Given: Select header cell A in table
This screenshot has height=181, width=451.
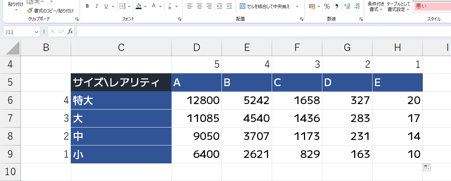Looking at the screenshot, I should pyautogui.click(x=197, y=82).
